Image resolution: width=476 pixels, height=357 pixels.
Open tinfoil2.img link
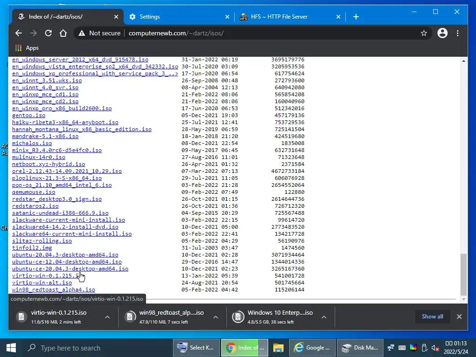pyautogui.click(x=32, y=248)
